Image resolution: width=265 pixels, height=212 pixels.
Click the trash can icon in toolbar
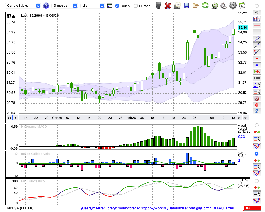point(158,5)
